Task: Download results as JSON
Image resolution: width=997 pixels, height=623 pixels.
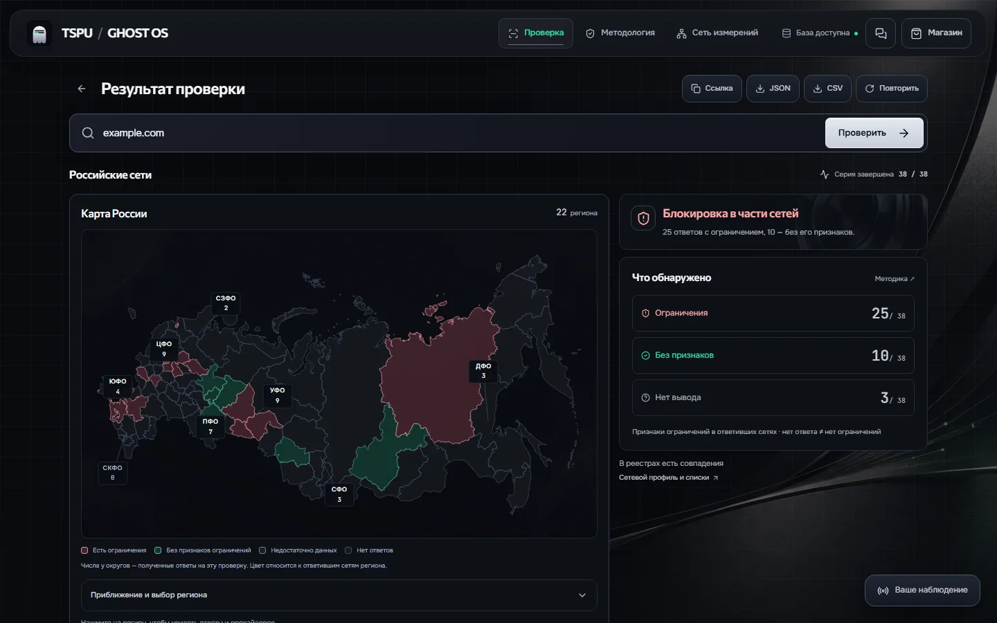Action: [x=773, y=89]
